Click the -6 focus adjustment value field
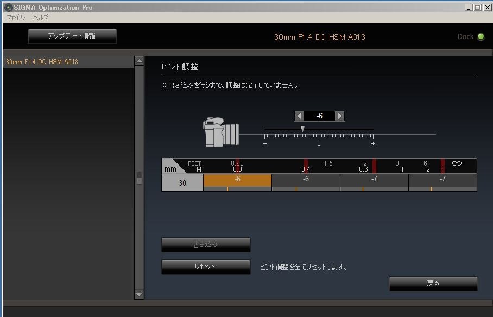Screen dimensions: 493x317 [x=319, y=116]
